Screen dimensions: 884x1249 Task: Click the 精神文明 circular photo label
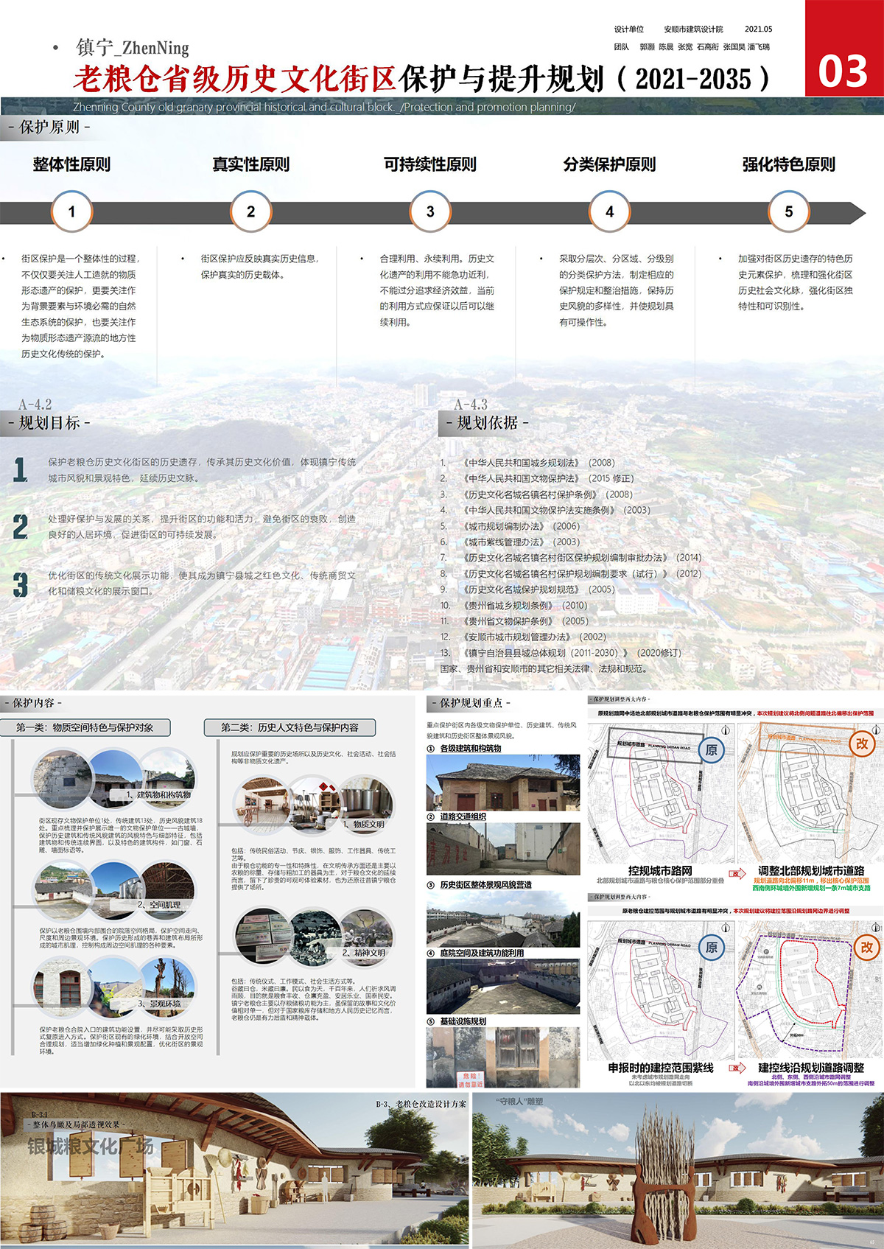coord(365,952)
